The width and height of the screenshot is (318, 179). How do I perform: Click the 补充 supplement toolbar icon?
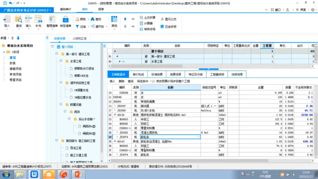[x=39, y=22]
